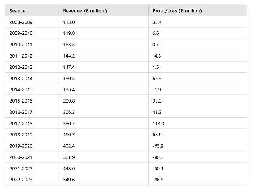Click the Profit/Loss (£ million) column header
The image size is (254, 190).
tap(177, 11)
